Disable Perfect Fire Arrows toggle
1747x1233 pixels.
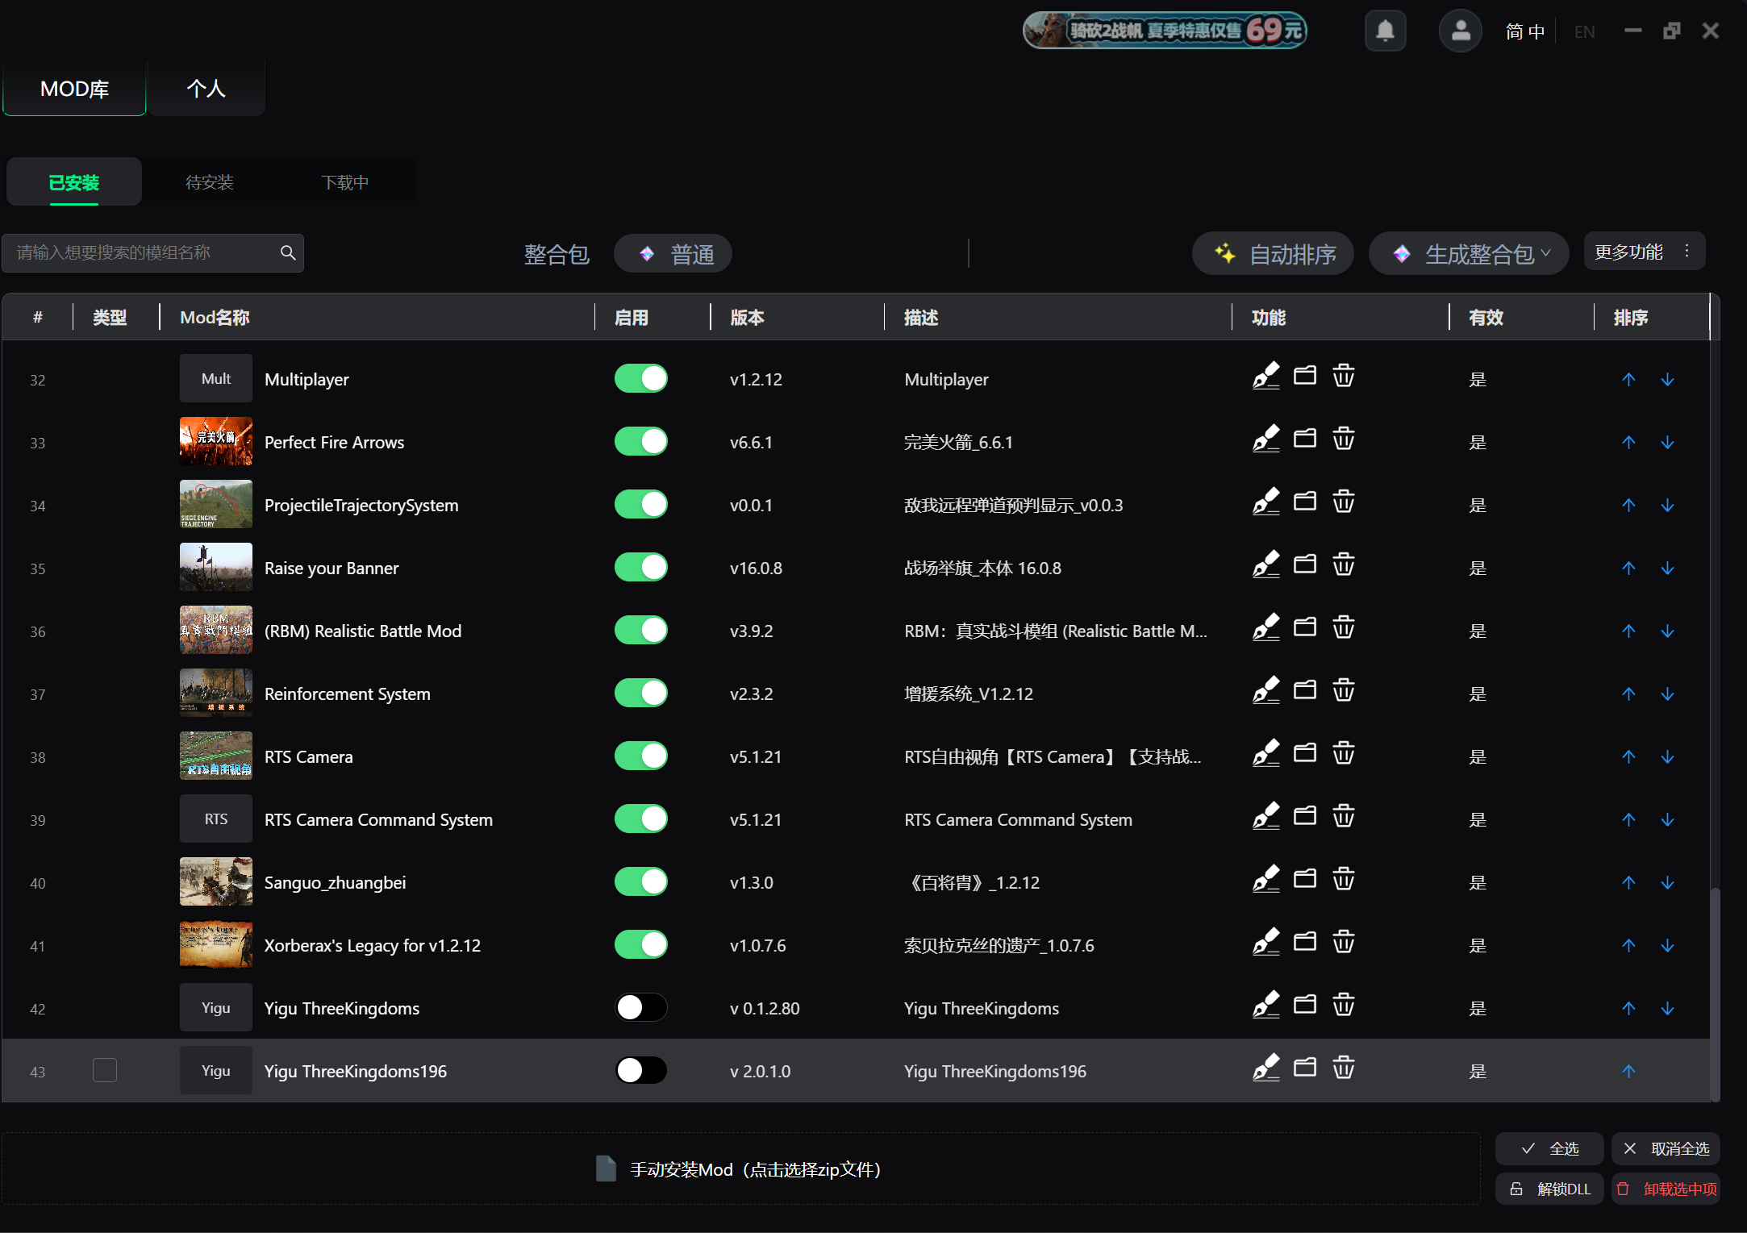point(641,442)
